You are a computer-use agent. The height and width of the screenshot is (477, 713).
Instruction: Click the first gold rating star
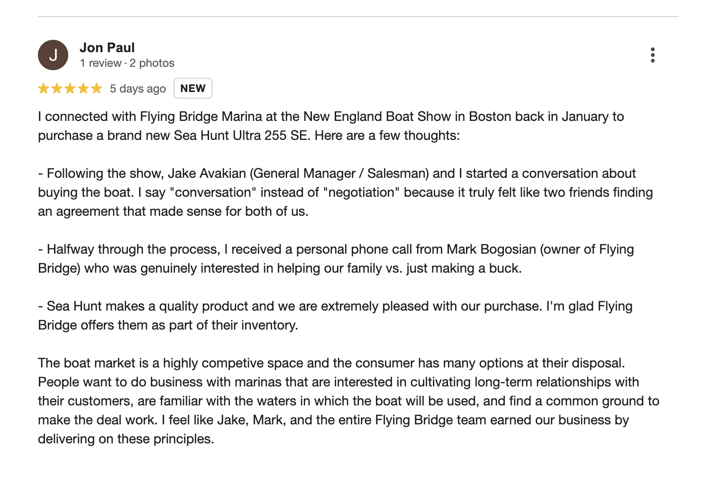[44, 89]
